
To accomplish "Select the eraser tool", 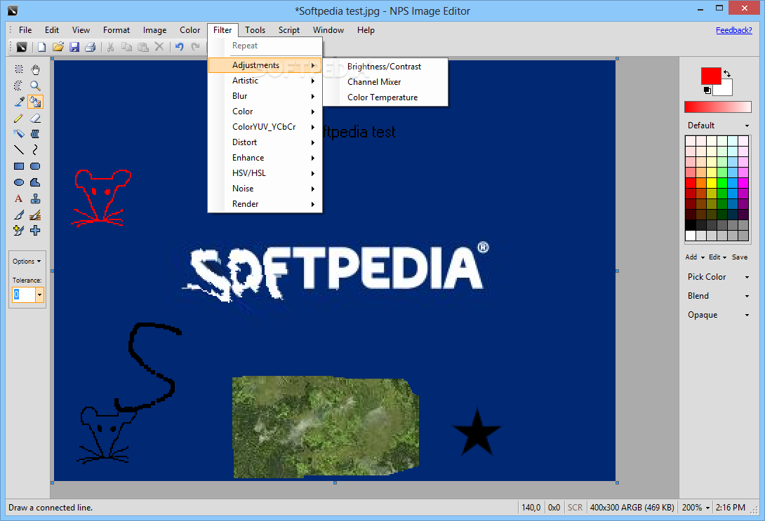I will [x=35, y=118].
